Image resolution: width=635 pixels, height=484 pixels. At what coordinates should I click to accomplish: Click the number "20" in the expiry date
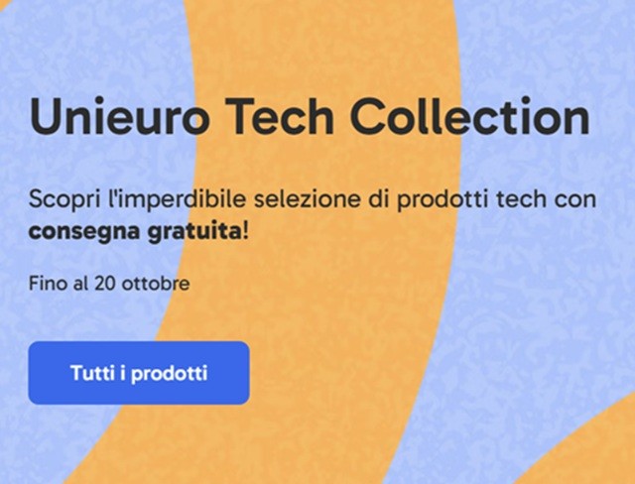point(105,284)
